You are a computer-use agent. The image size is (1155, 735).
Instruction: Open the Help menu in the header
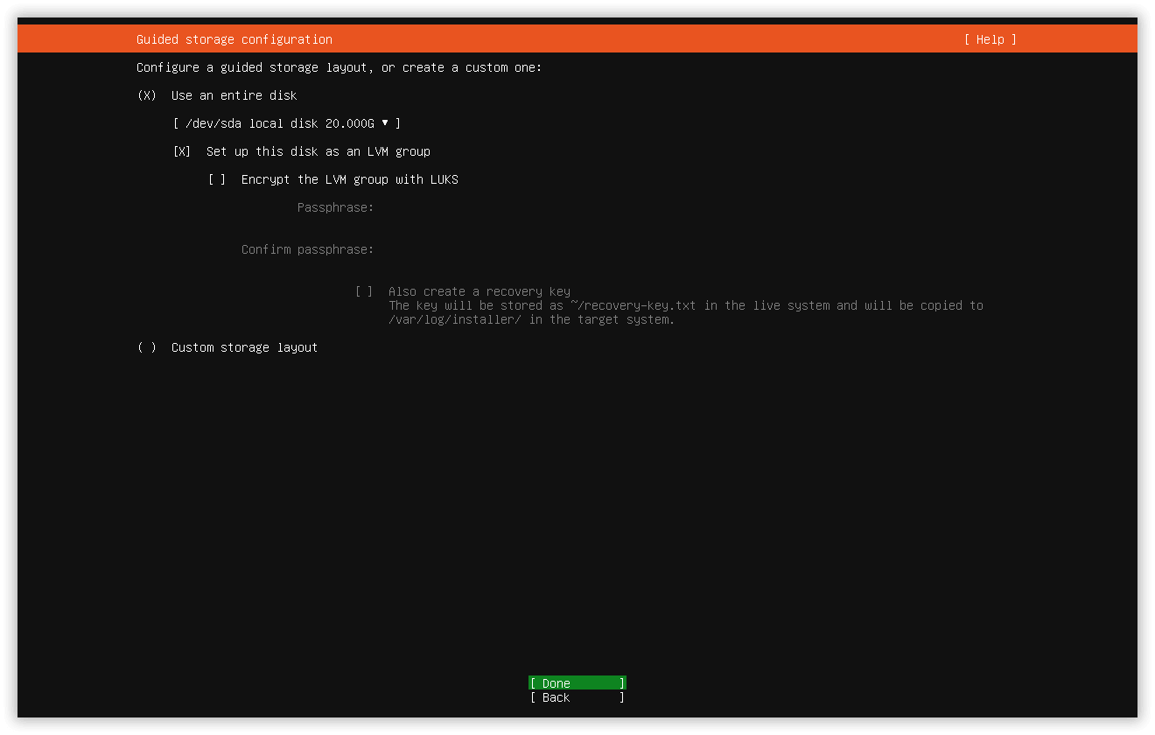[x=990, y=39]
